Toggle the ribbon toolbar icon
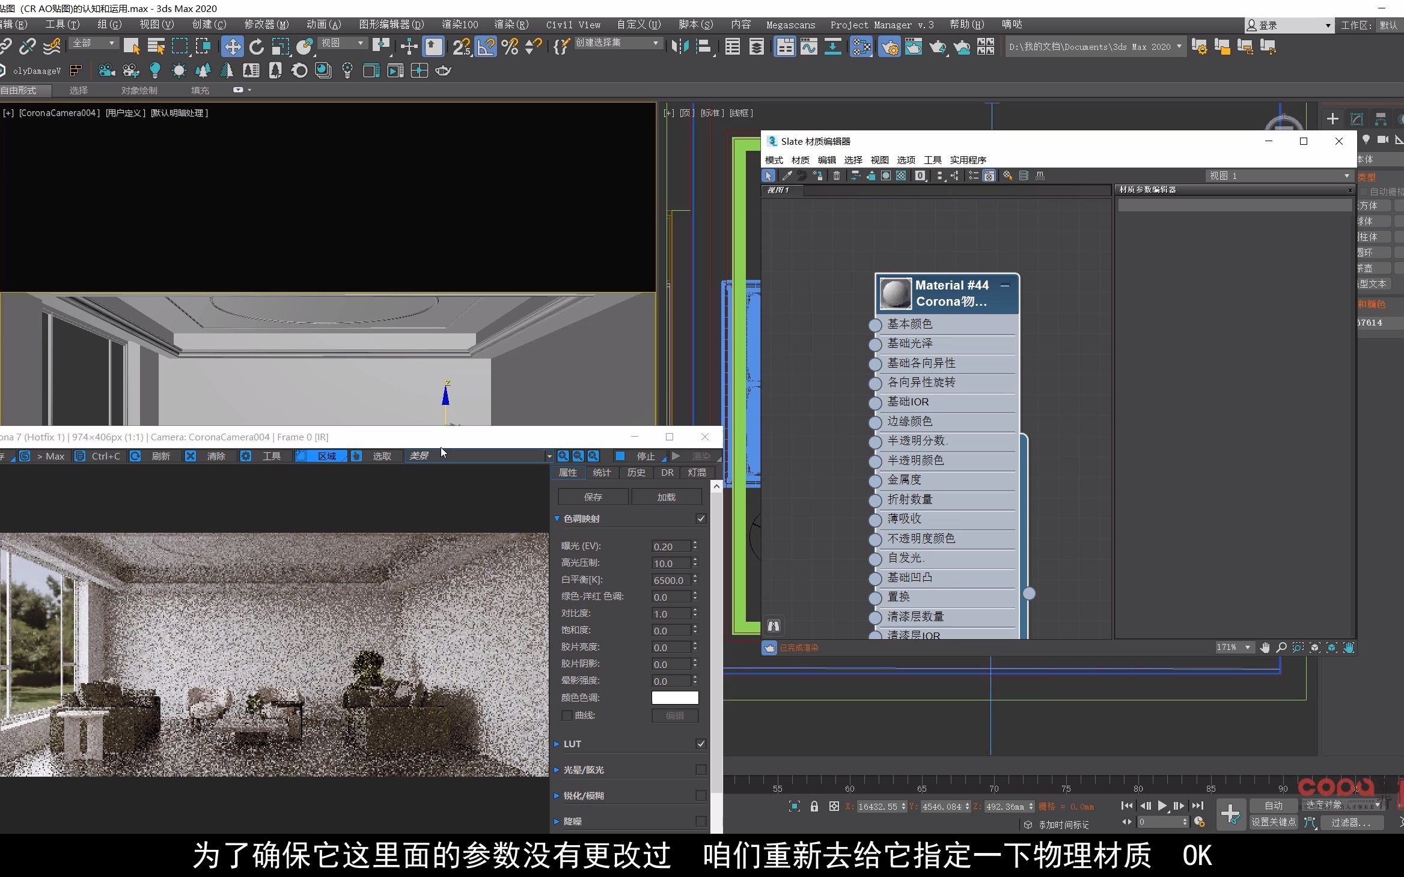The image size is (1404, 877). click(785, 46)
